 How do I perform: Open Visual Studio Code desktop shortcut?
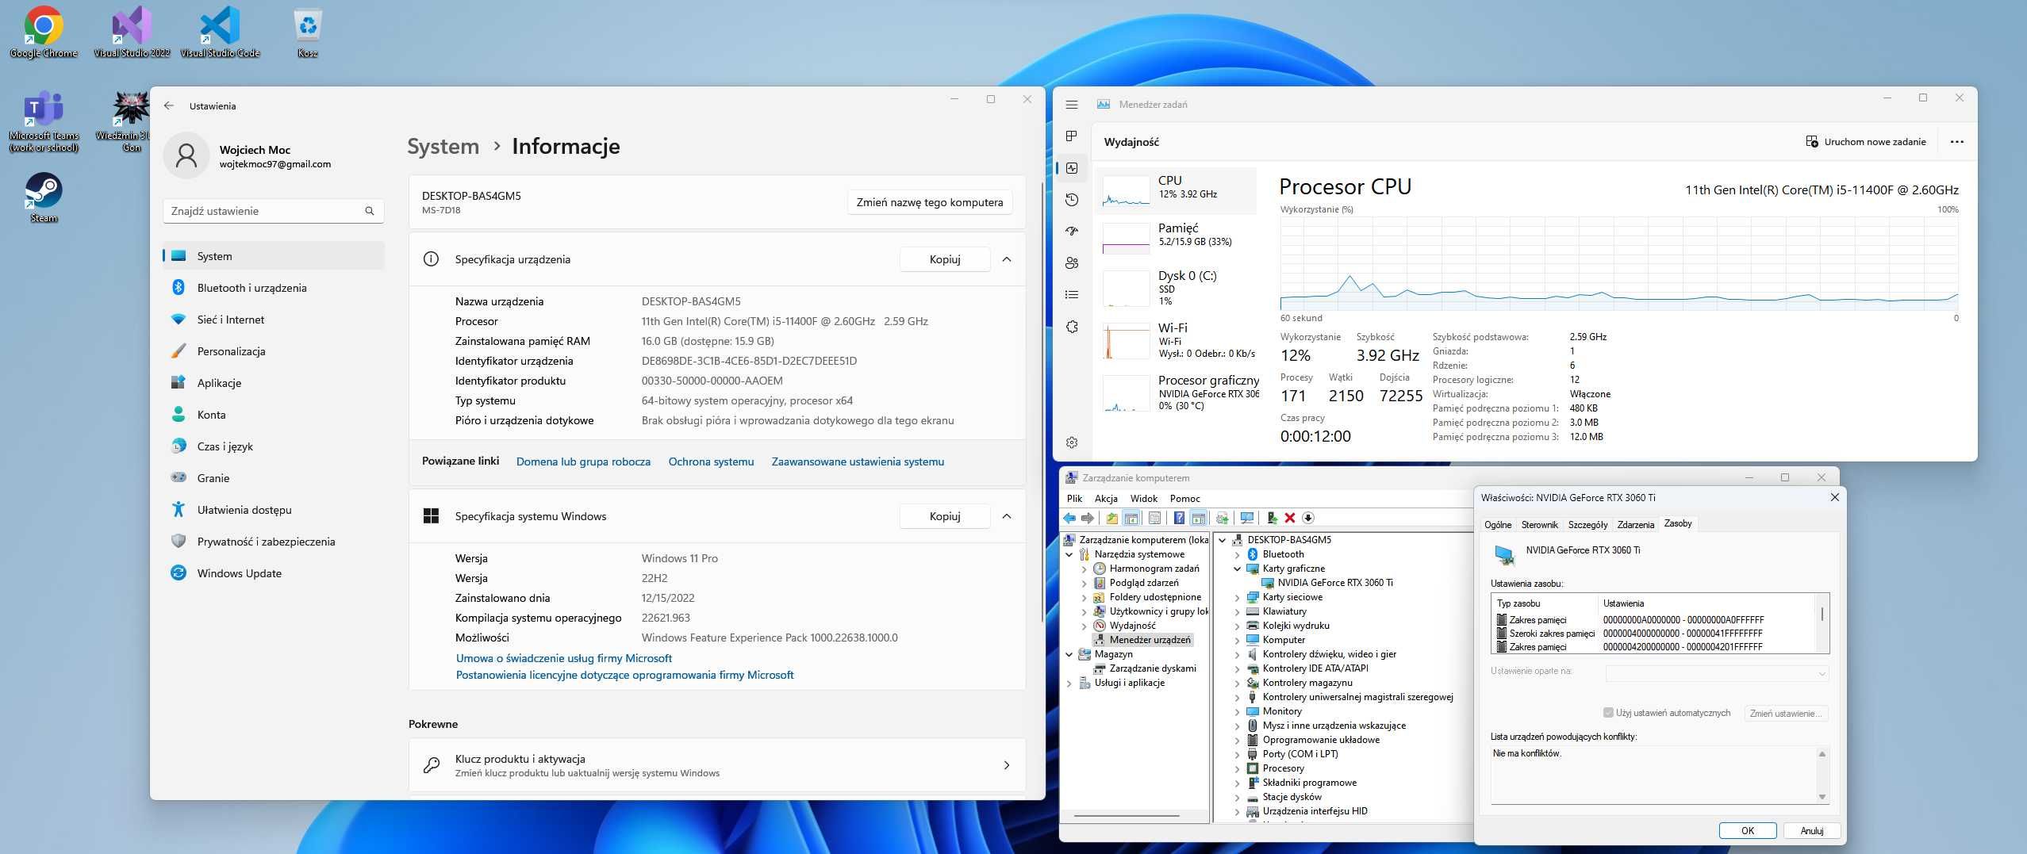coord(220,32)
